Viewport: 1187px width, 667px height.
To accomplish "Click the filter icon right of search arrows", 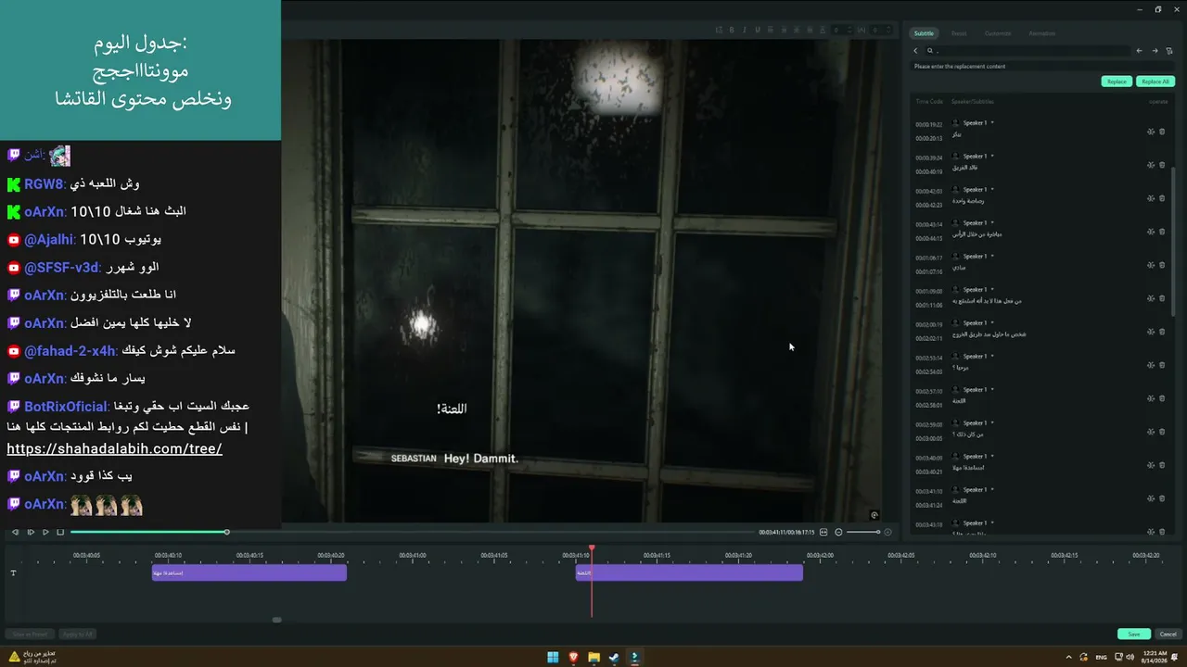I will tap(1169, 51).
